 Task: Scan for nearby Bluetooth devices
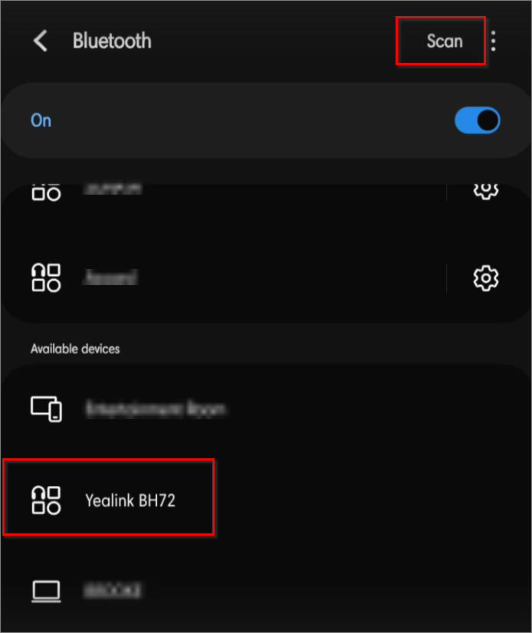click(445, 41)
